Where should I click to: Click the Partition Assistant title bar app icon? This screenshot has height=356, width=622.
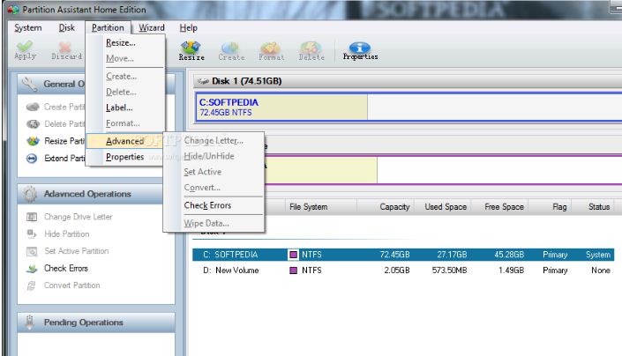(13, 10)
